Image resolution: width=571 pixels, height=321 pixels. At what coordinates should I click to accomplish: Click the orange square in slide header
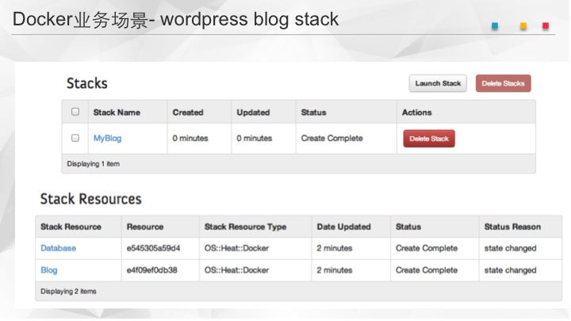click(x=523, y=25)
